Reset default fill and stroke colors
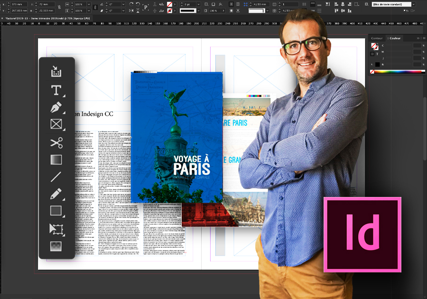 pyautogui.click(x=373, y=64)
